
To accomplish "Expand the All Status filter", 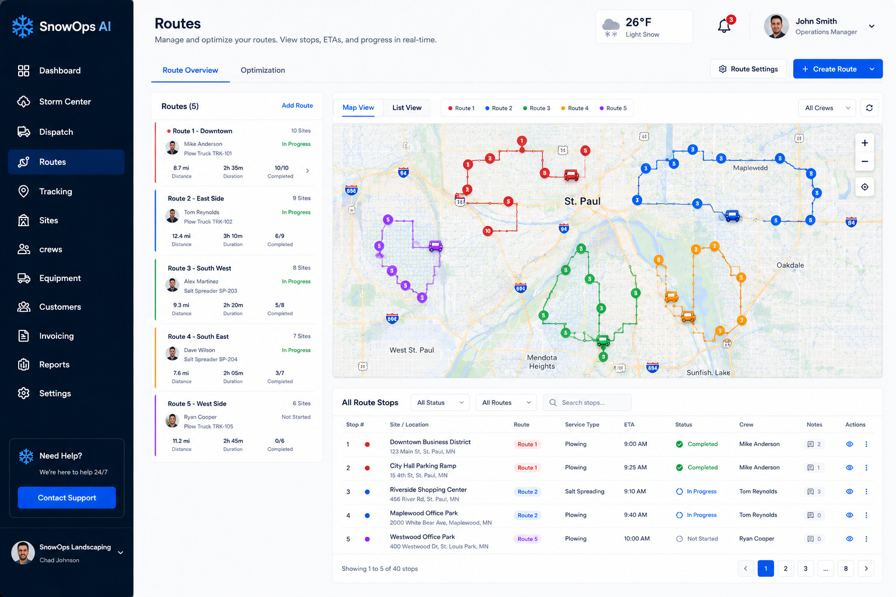I will point(440,402).
